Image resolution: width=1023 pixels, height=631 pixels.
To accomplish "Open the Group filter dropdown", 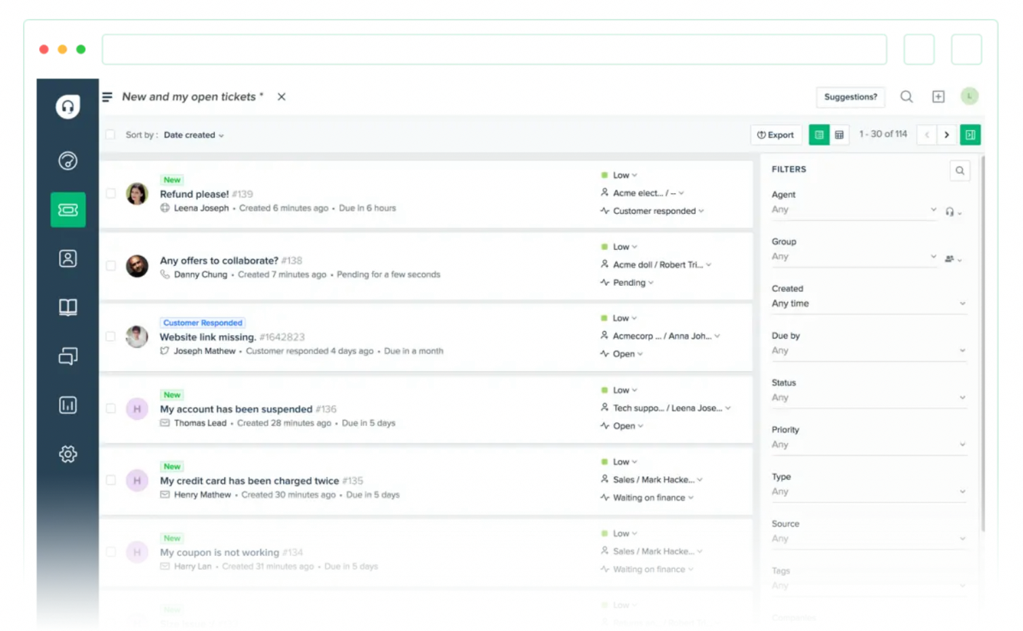I will click(x=854, y=257).
